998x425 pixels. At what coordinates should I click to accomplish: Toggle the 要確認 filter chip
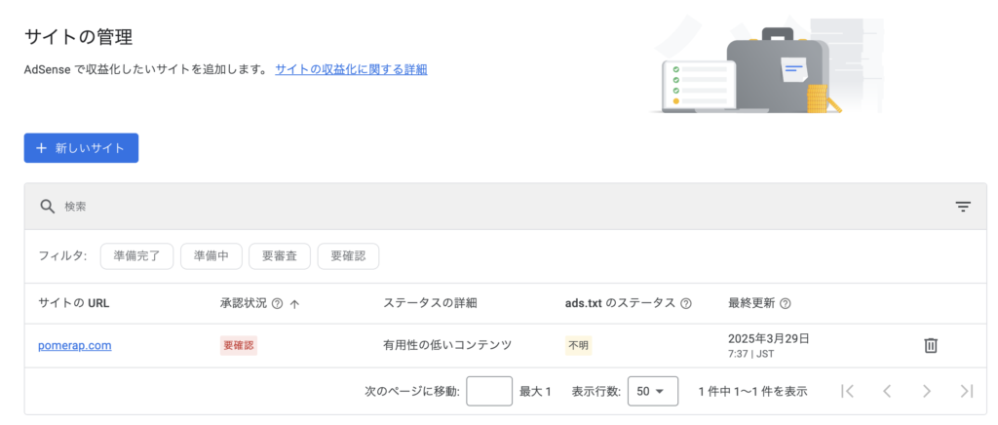[348, 256]
